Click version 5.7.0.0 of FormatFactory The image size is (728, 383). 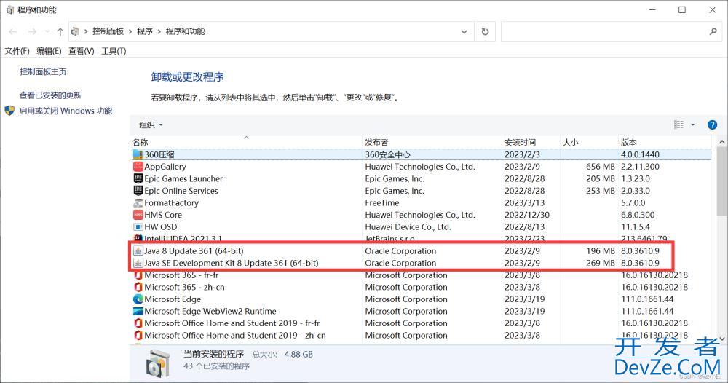[633, 203]
